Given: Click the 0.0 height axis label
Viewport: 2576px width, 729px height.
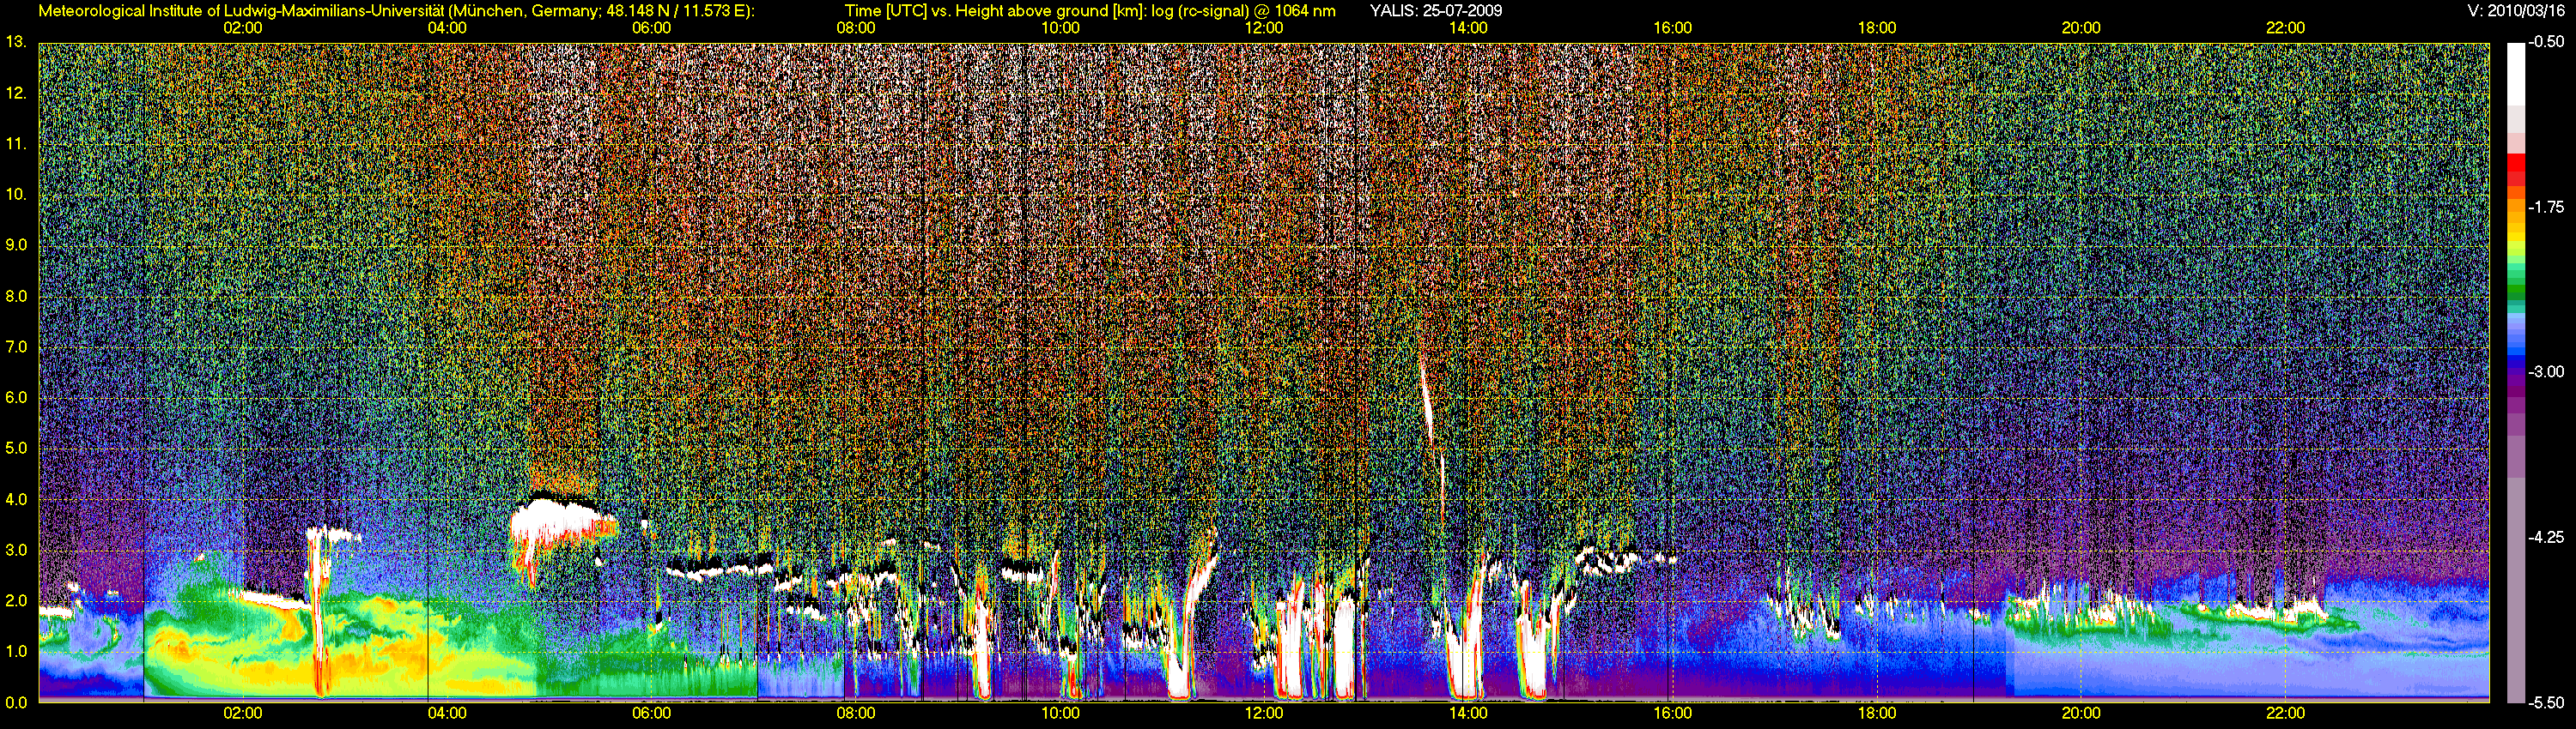Looking at the screenshot, I should point(16,702).
